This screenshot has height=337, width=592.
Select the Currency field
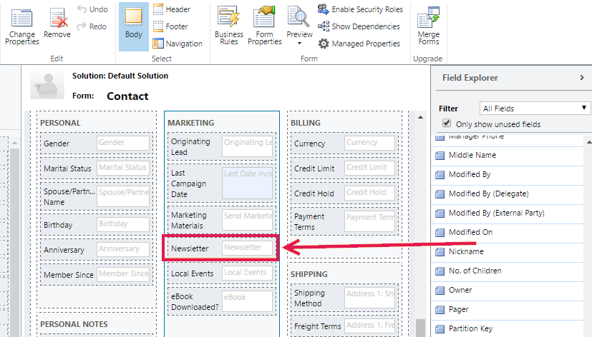(x=345, y=143)
